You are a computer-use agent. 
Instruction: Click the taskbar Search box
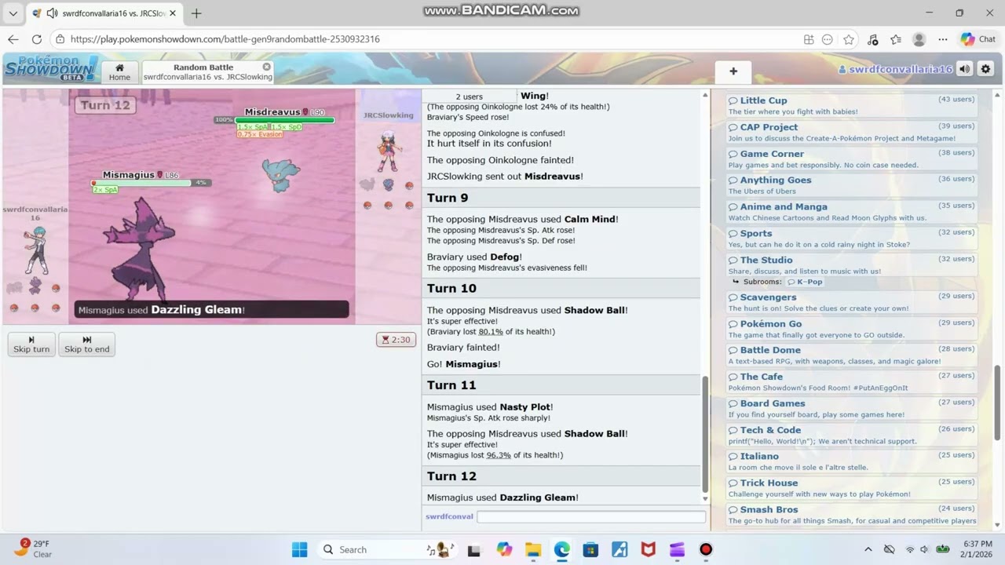387,549
